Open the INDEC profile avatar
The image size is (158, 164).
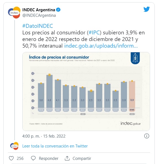click(x=14, y=12)
